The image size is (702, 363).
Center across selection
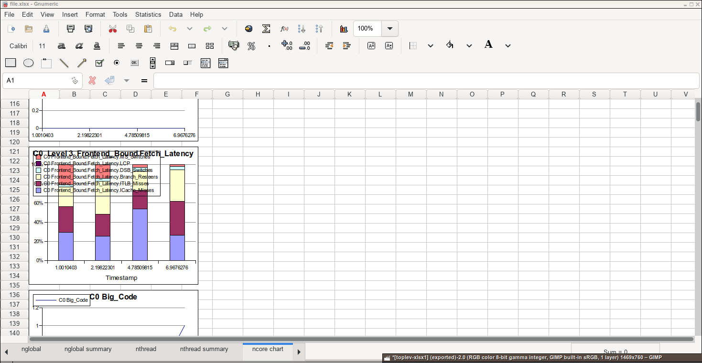174,46
